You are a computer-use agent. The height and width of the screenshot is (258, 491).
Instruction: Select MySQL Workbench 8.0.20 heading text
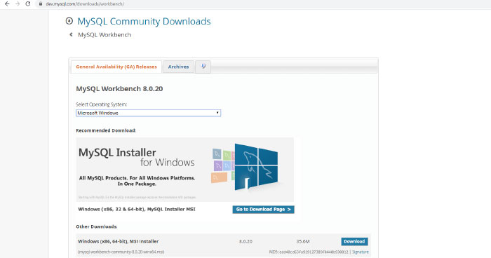pyautogui.click(x=119, y=88)
